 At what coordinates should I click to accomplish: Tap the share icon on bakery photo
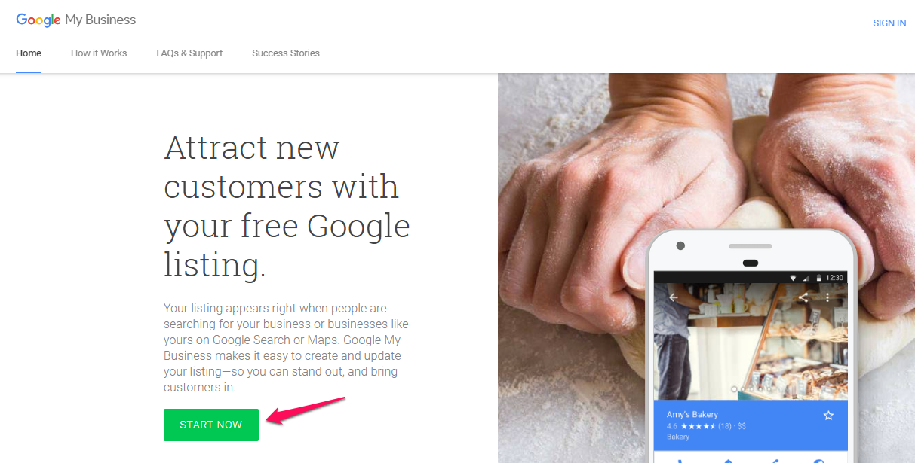[803, 297]
